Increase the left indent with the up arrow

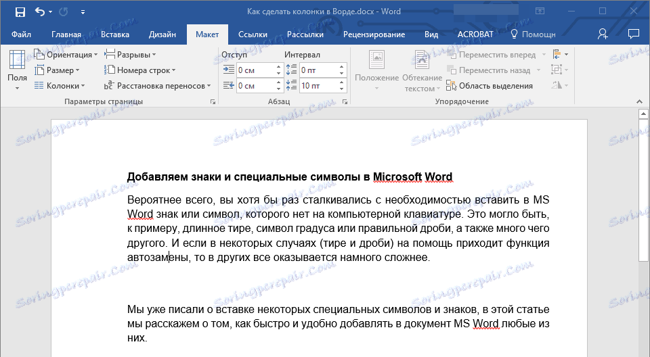278,67
